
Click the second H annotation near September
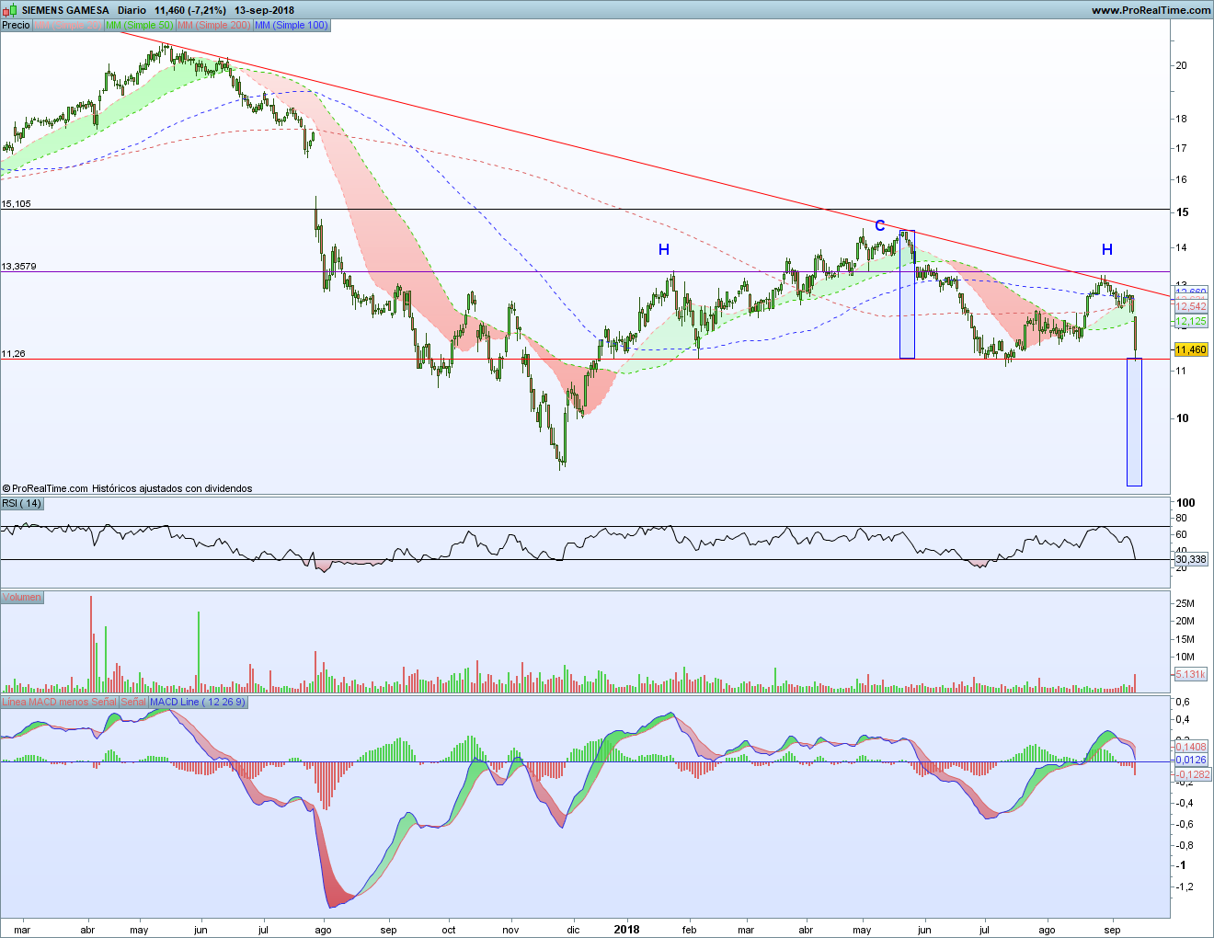(x=1107, y=250)
